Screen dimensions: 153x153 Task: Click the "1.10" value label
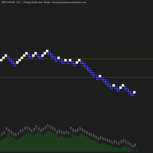[x=130, y=144]
